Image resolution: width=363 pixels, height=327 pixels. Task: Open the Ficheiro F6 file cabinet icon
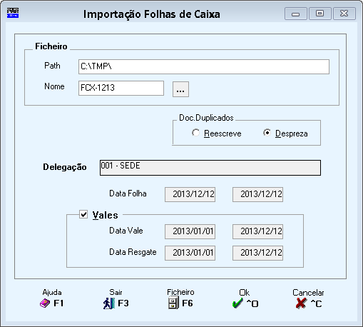(173, 303)
